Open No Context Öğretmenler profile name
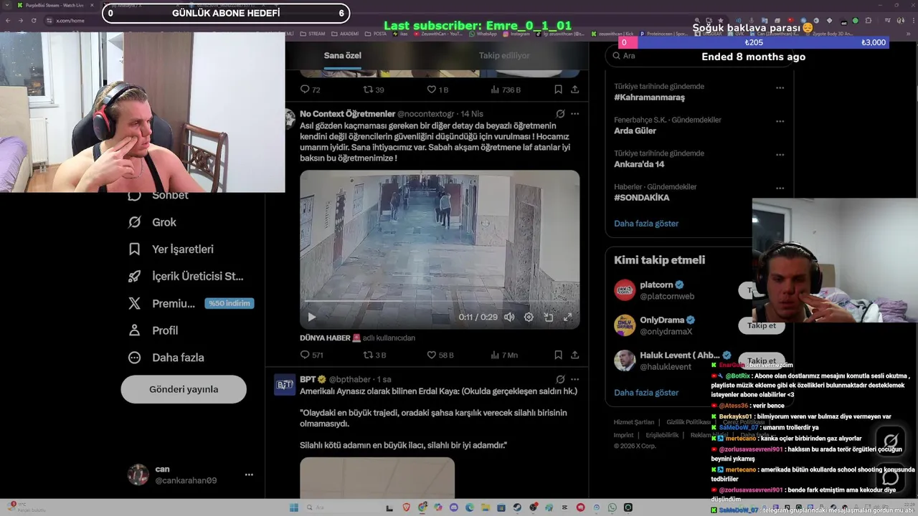The width and height of the screenshot is (918, 516). click(347, 114)
